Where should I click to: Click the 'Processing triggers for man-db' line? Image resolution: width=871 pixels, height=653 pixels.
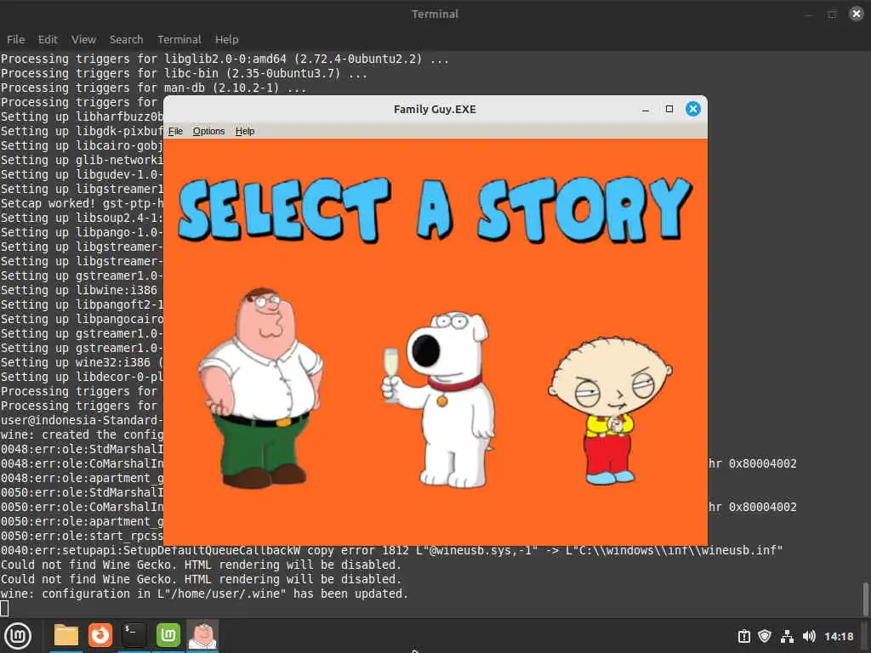tap(153, 88)
